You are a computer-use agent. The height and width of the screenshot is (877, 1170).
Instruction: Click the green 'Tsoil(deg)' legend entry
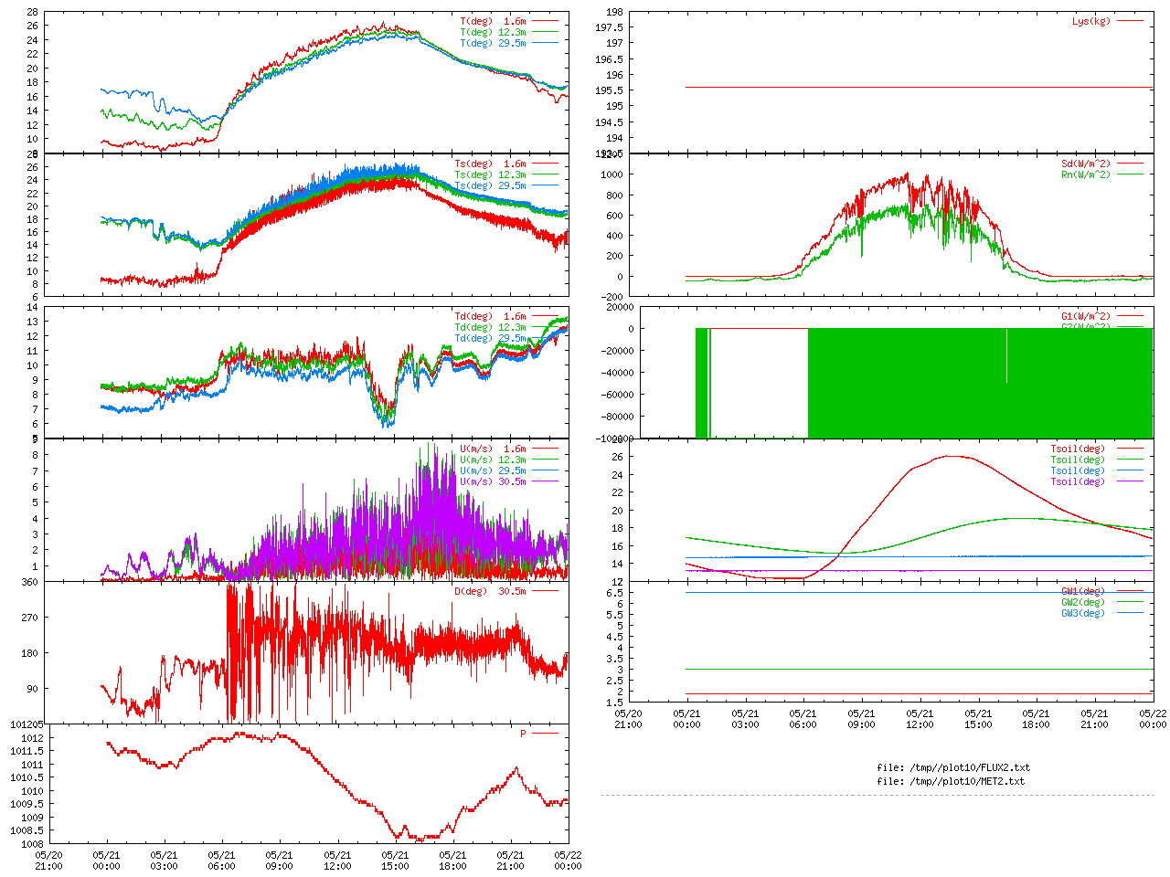coord(1078,460)
